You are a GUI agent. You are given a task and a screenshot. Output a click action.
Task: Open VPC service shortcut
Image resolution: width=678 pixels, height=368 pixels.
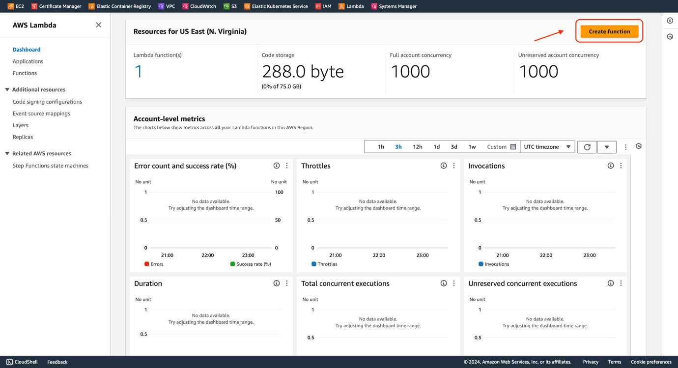tap(166, 6)
